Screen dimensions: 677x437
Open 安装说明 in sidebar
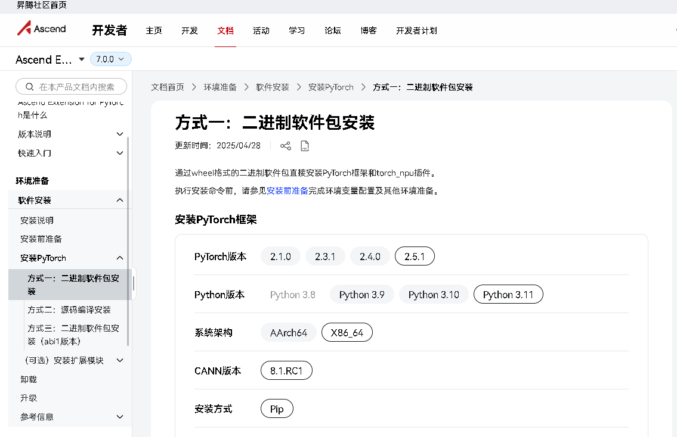point(37,220)
